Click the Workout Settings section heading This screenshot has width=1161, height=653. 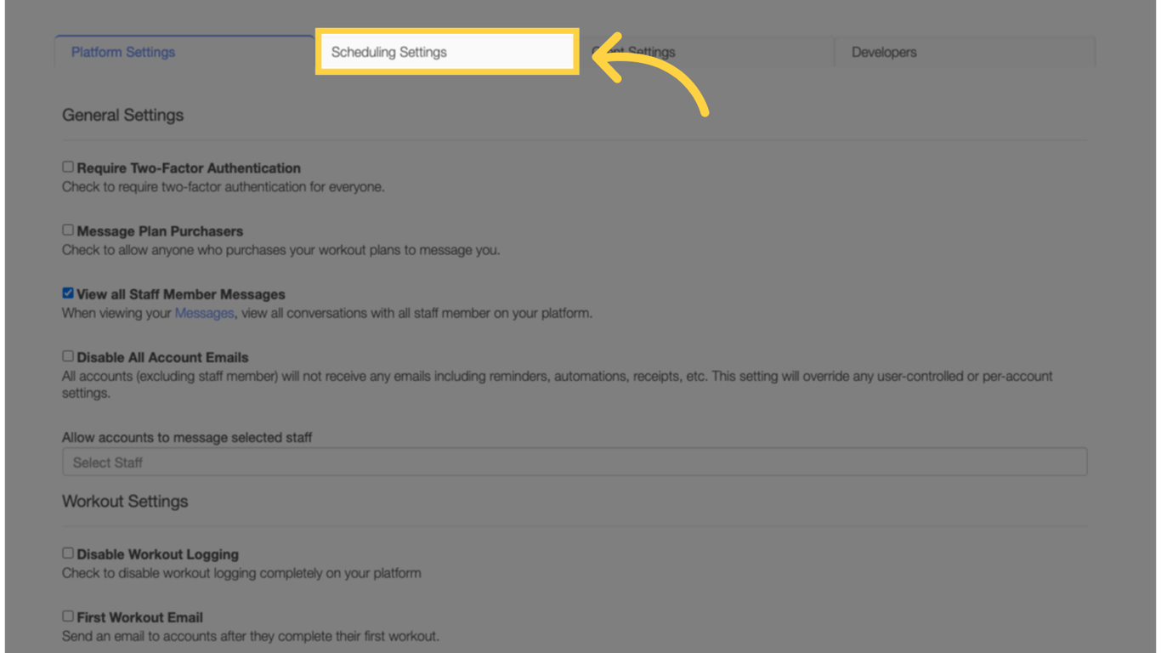point(125,502)
